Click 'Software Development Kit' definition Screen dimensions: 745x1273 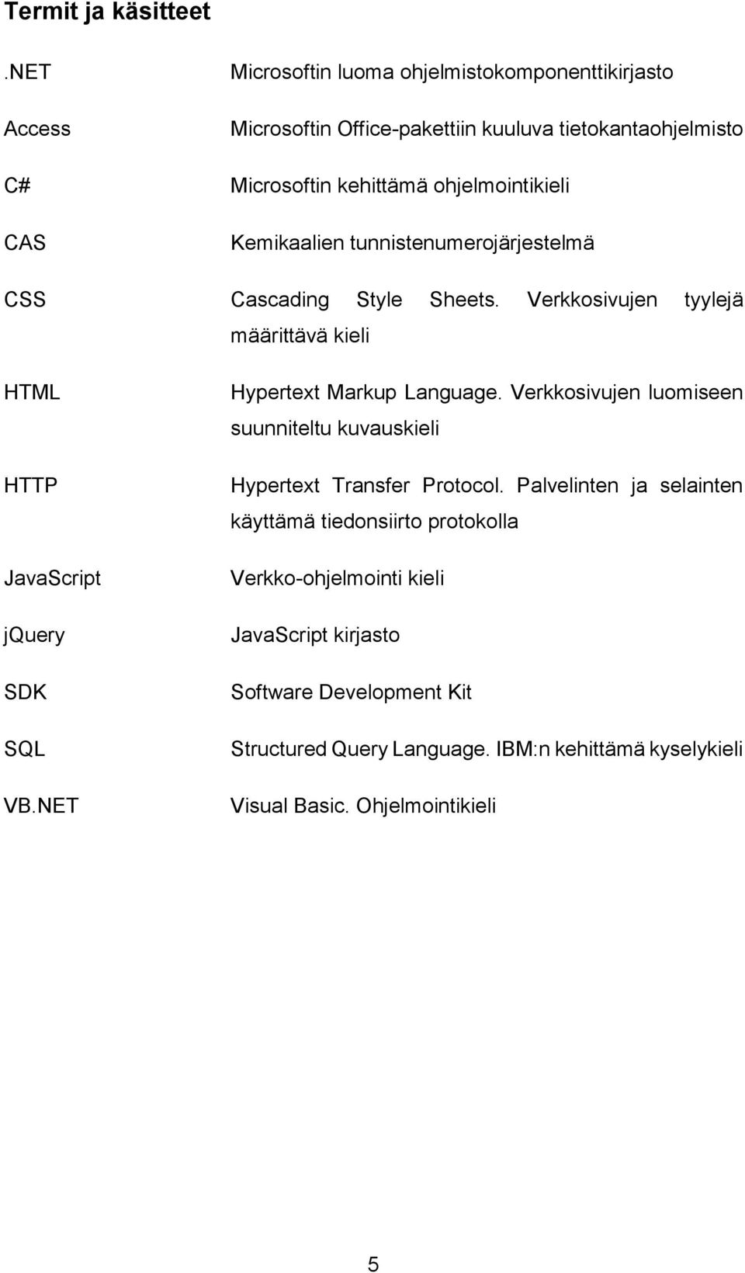pos(351,692)
